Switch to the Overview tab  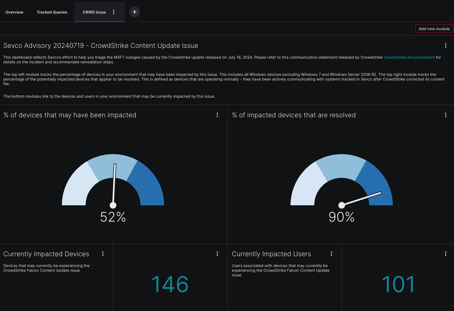[x=14, y=12]
